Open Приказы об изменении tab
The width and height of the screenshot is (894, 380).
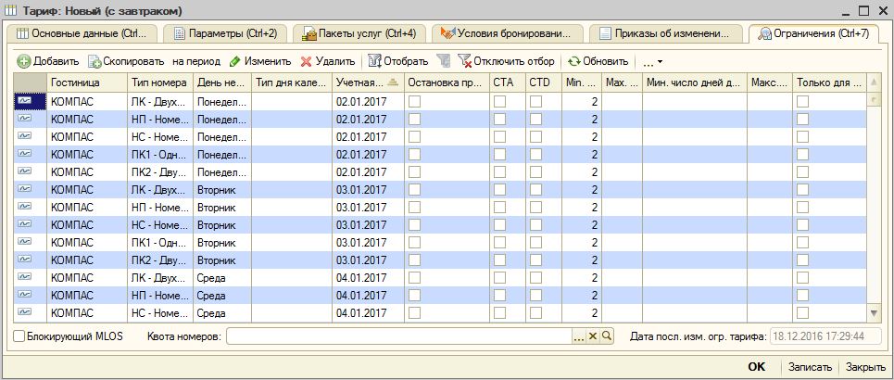pyautogui.click(x=666, y=33)
